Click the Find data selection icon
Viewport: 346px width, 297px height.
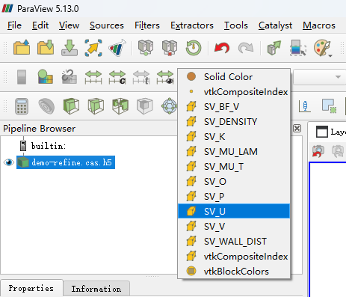(298, 47)
